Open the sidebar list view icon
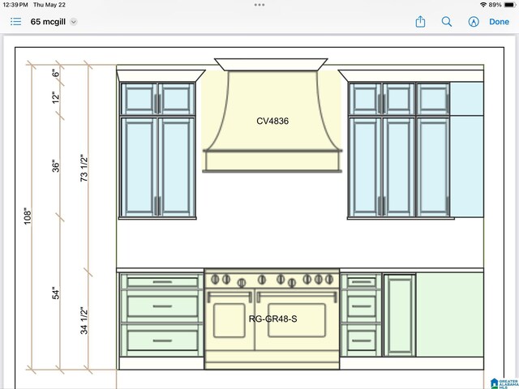This screenshot has height=389, width=519. coord(15,22)
